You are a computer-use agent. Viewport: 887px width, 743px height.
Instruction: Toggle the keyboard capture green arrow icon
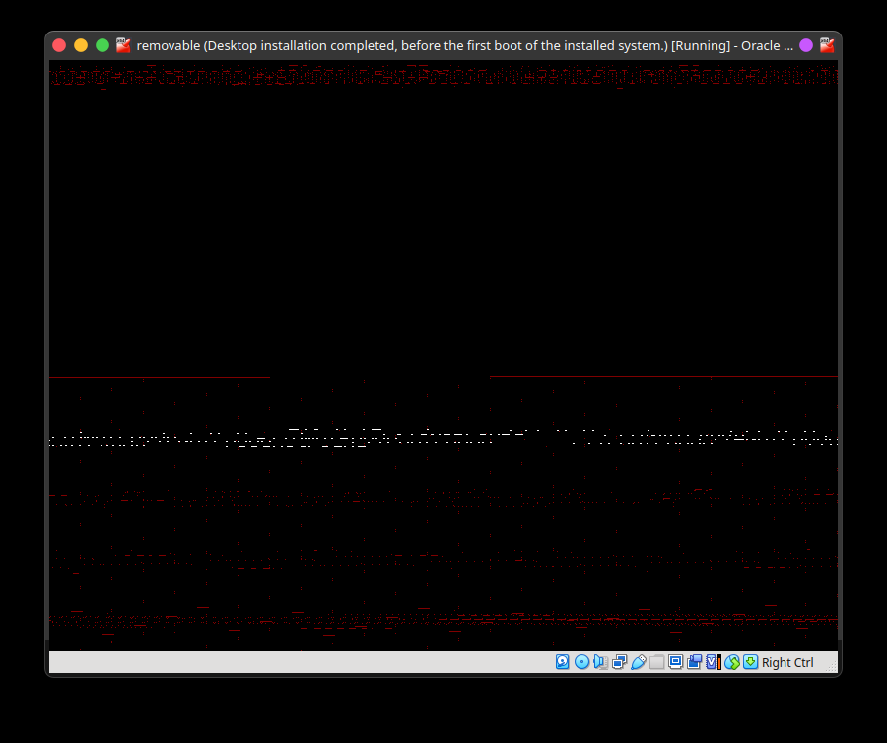click(750, 662)
